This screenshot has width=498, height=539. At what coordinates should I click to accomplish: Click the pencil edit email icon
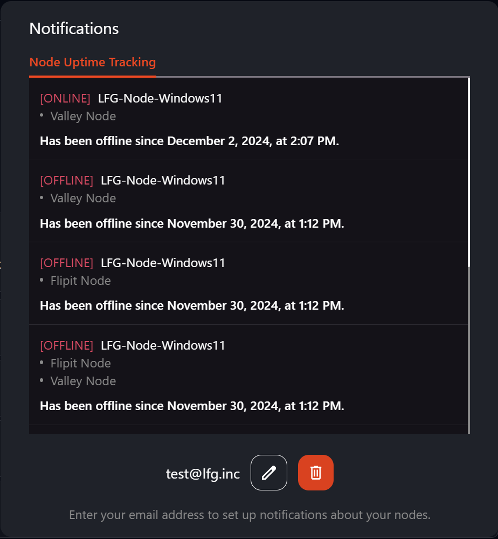click(268, 473)
